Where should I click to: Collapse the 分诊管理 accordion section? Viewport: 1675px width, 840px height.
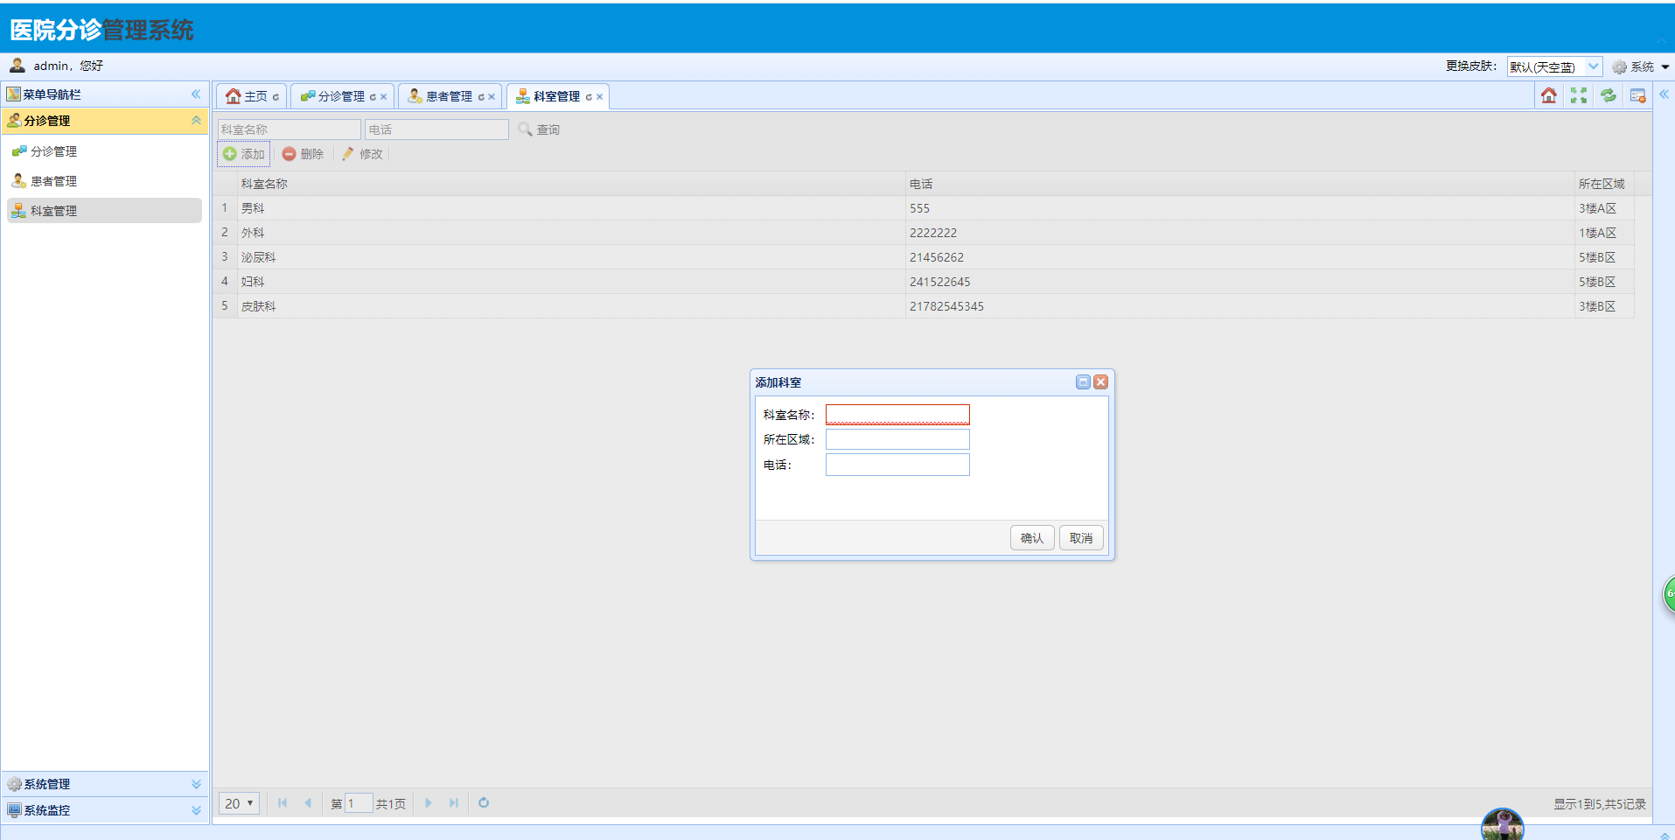click(x=196, y=121)
